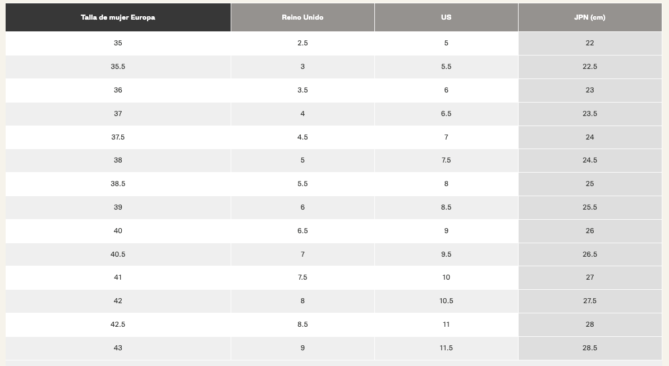
Task: Select the US size 11.5 cell
Action: coord(446,348)
